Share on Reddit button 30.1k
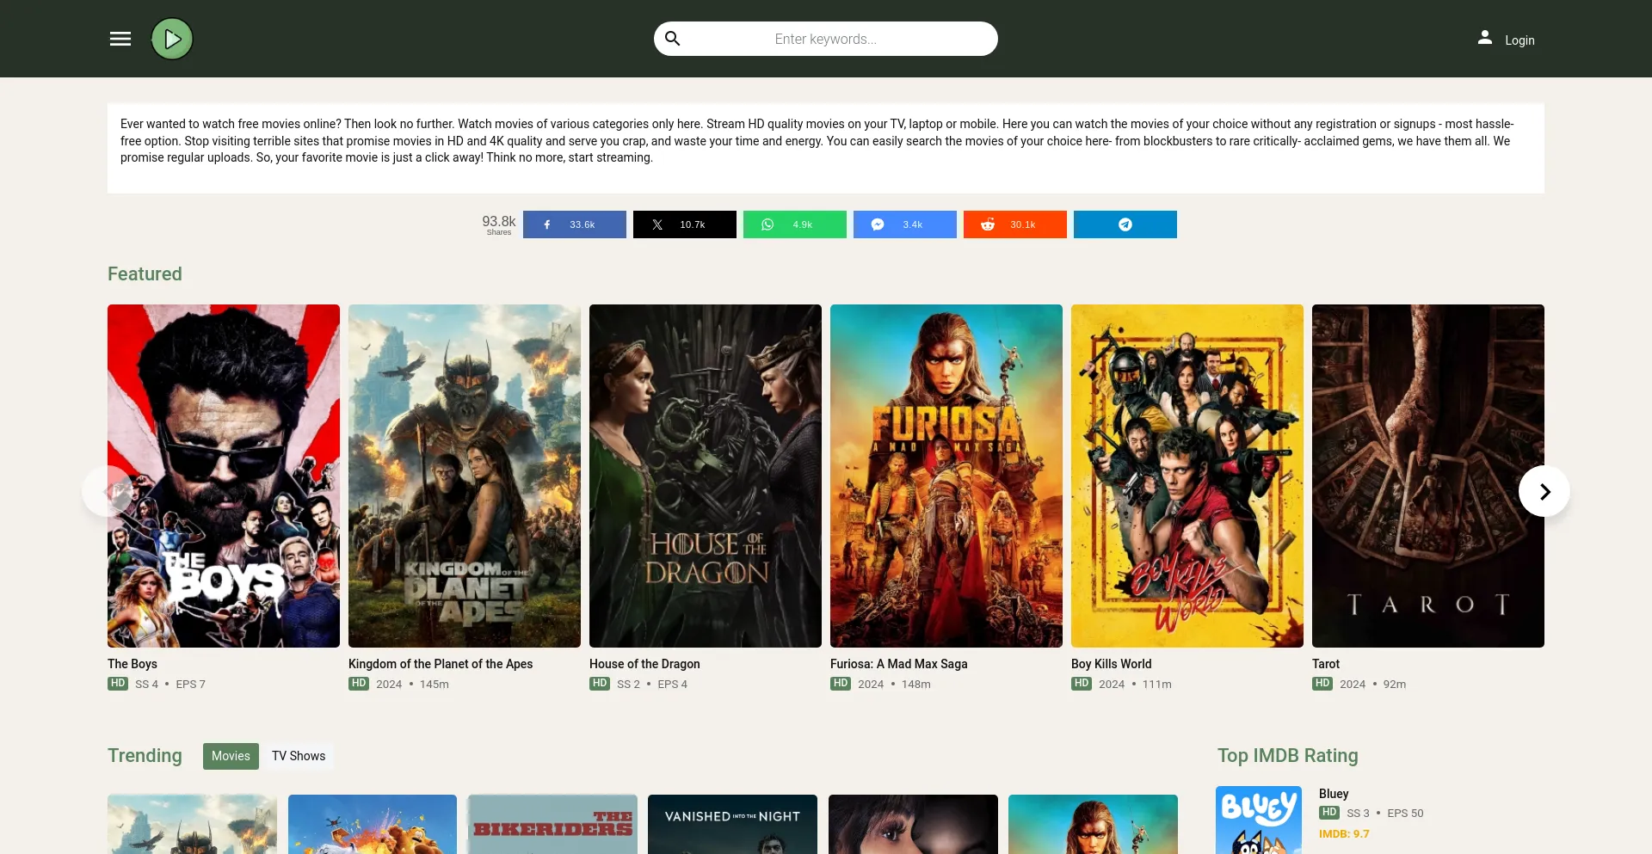The width and height of the screenshot is (1652, 854). pos(1015,224)
